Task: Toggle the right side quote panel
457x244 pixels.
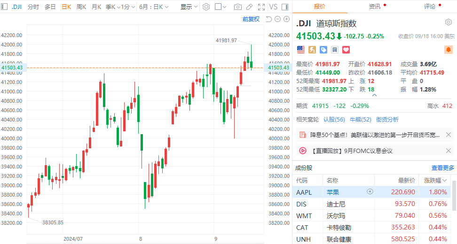Action: 285,7
